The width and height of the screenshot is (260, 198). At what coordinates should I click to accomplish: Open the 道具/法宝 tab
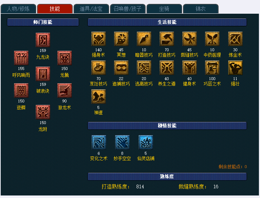[91, 9]
